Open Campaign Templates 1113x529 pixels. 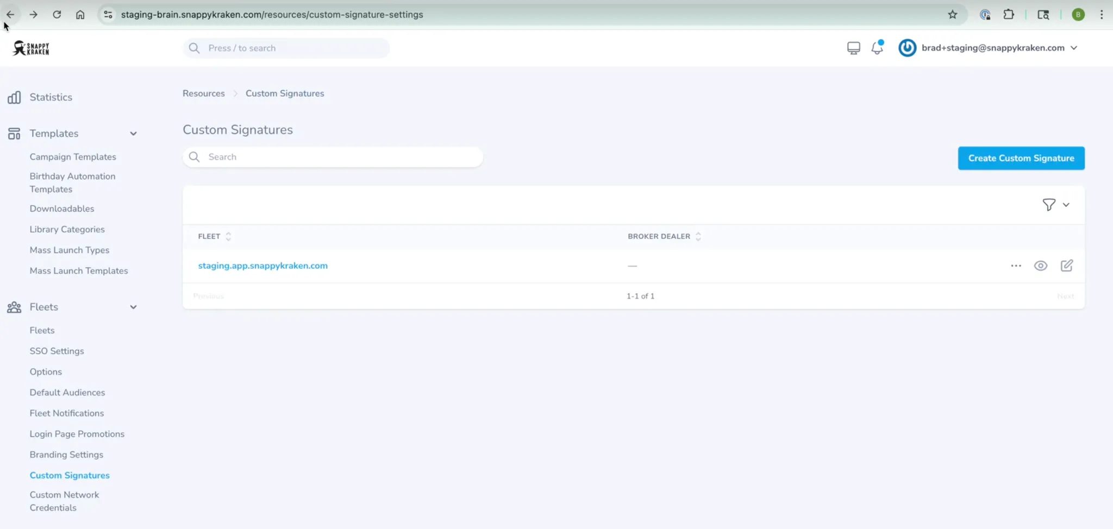(x=73, y=157)
